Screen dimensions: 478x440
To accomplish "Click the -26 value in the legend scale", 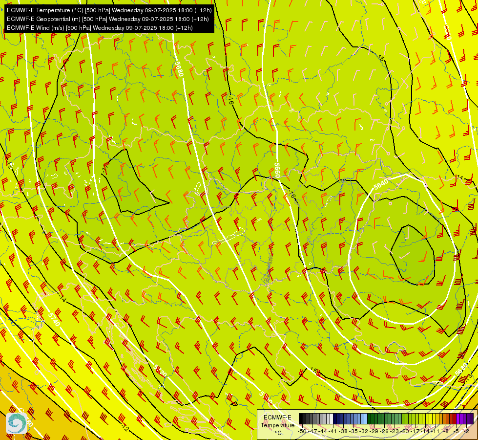I will click(384, 431).
